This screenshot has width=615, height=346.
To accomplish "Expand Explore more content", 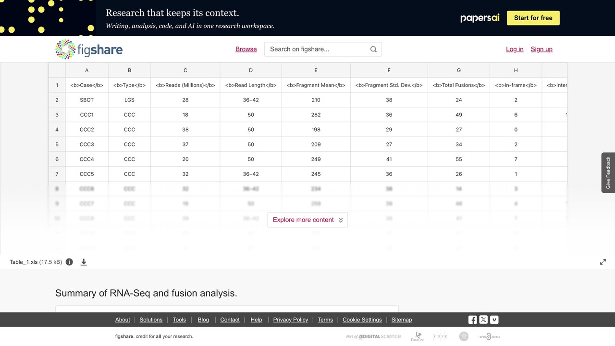I will [x=307, y=220].
